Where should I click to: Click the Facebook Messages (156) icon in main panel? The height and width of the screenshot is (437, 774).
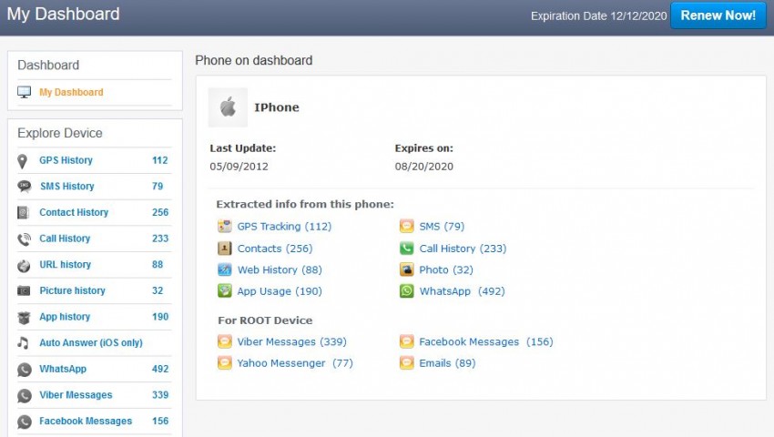coord(406,341)
